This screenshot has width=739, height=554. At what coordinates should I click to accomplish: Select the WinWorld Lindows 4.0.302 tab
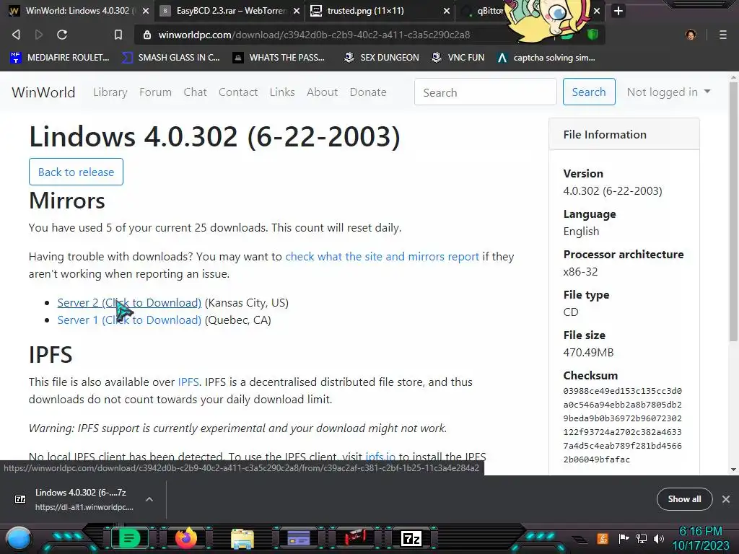78,11
